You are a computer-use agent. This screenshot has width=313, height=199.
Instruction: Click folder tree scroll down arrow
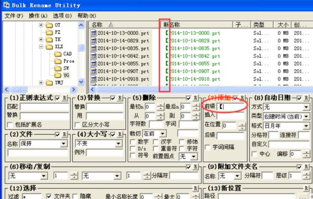click(81, 82)
